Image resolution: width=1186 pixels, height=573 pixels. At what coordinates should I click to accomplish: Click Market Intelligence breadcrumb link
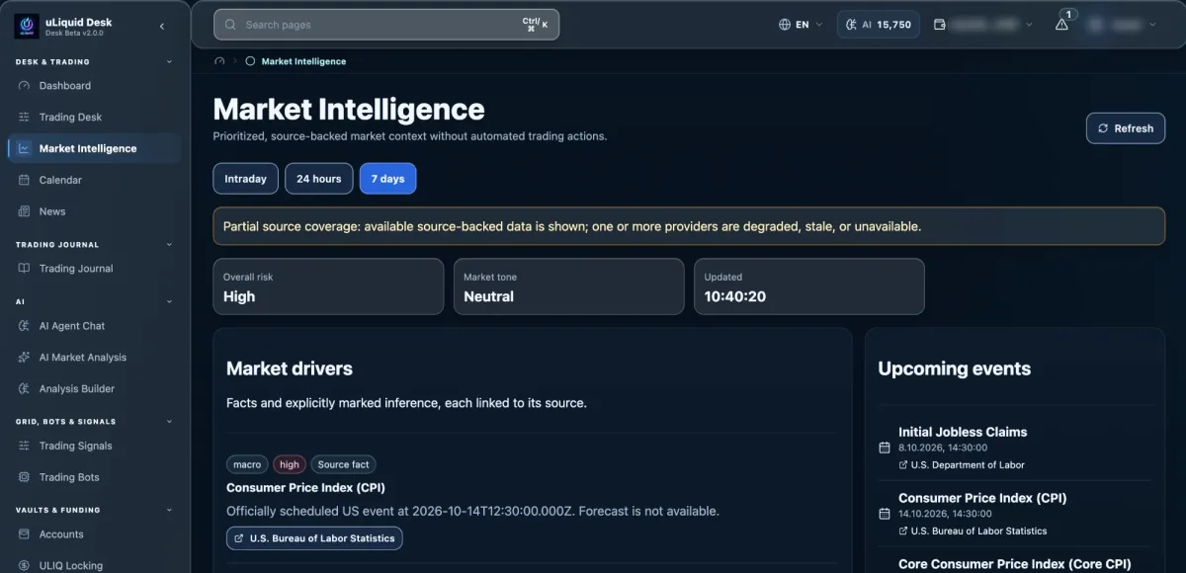tap(303, 61)
